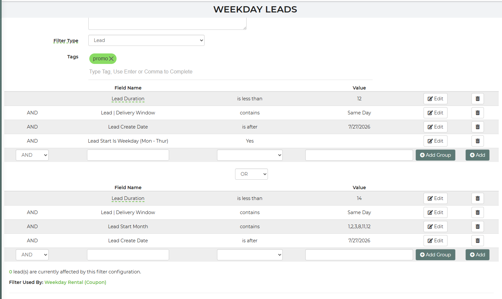Viewport: 502px width, 299px height.
Task: Edit the Lead Duration less than 14 rule
Action: tap(435, 198)
